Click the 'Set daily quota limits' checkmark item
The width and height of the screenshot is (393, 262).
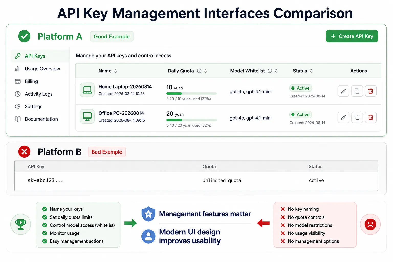[67, 217]
